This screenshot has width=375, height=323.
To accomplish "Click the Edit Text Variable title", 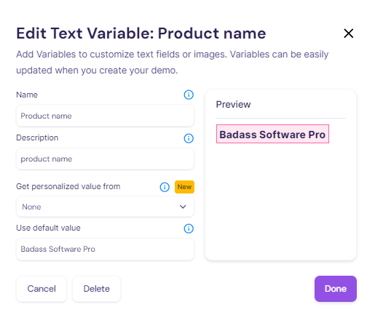I will [x=141, y=33].
